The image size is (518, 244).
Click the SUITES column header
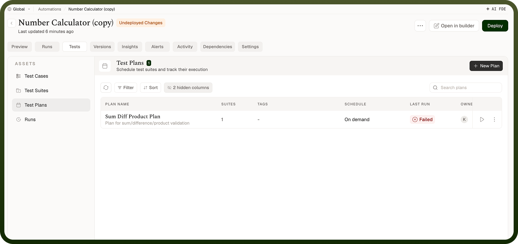click(x=229, y=104)
